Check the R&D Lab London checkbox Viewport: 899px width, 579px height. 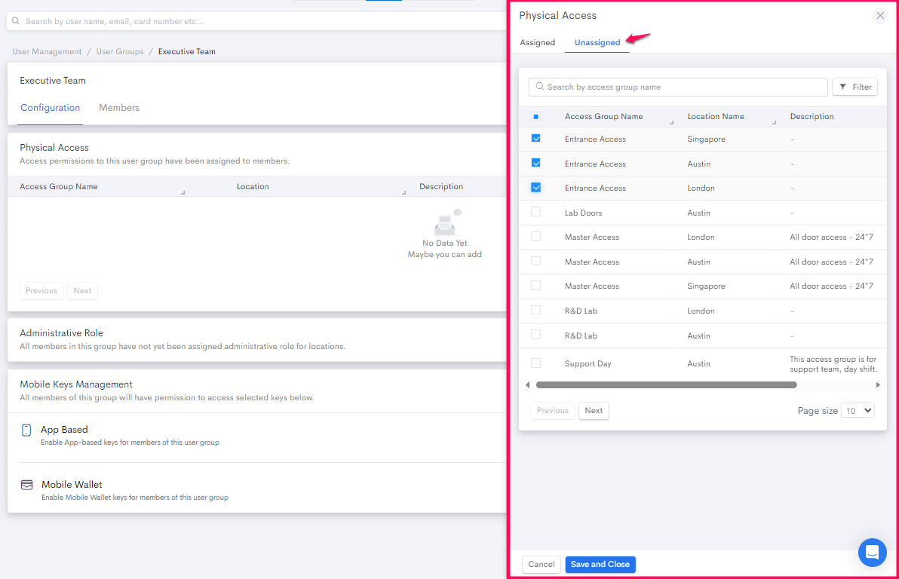click(x=535, y=310)
